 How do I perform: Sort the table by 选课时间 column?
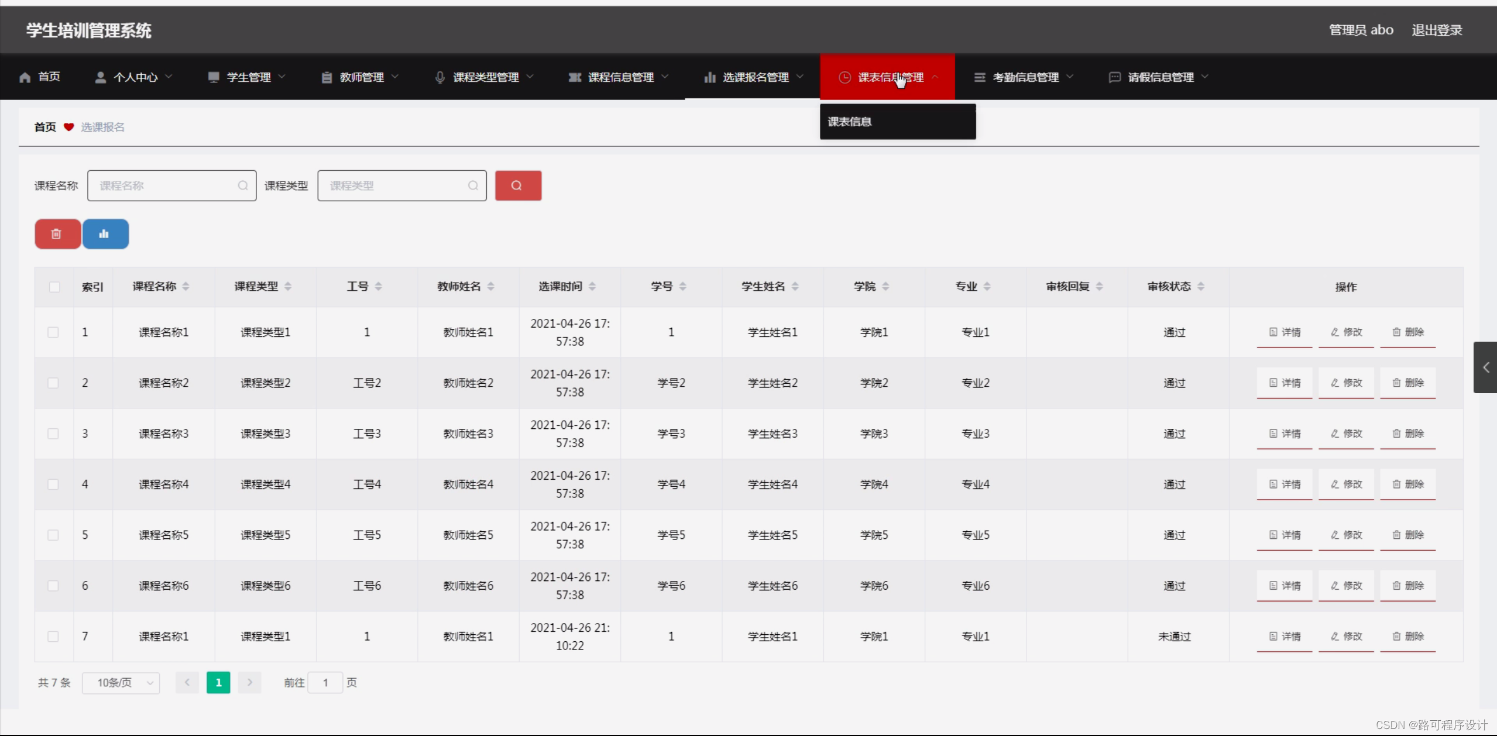[593, 286]
